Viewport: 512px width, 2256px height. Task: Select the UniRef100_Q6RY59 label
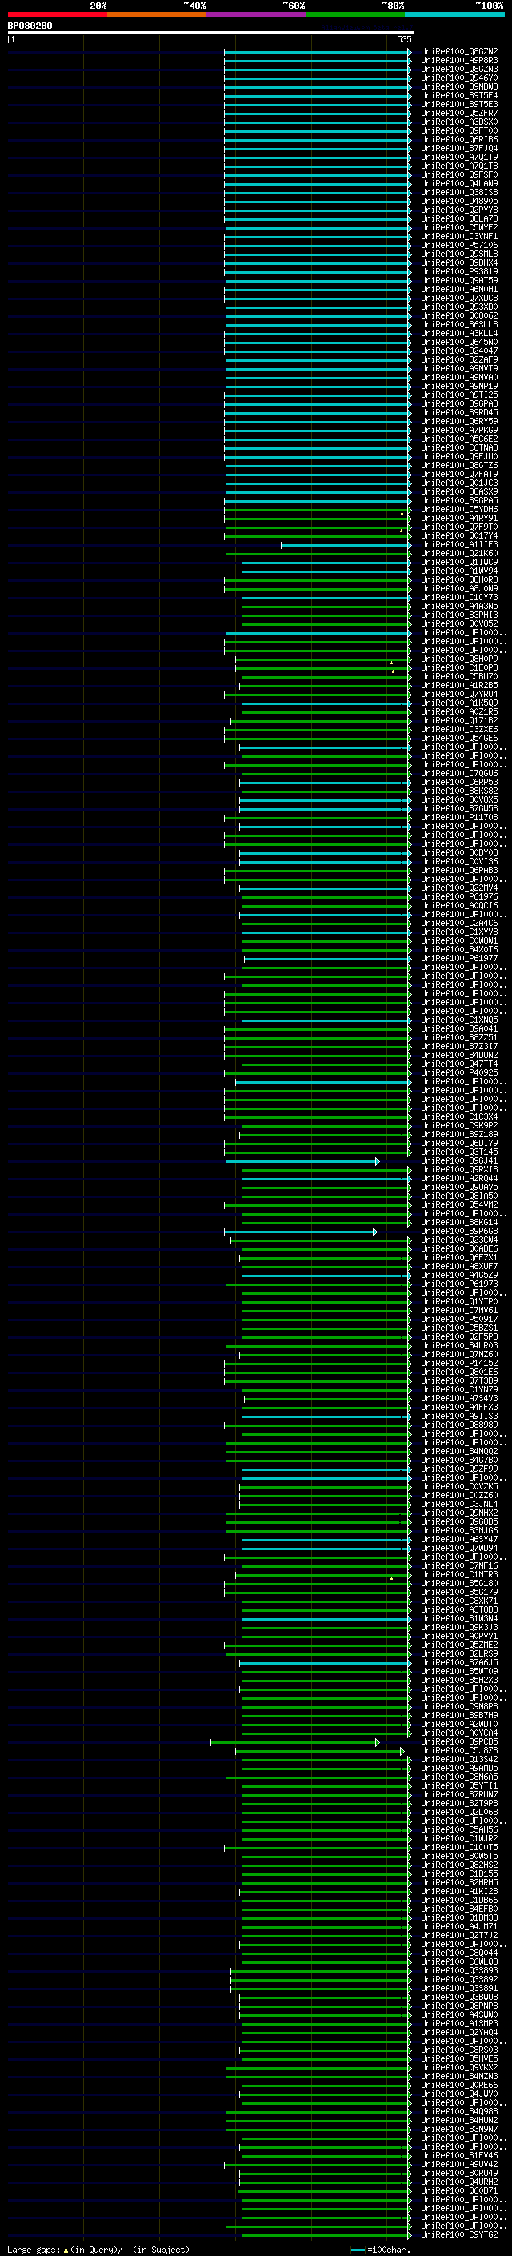coord(459,421)
